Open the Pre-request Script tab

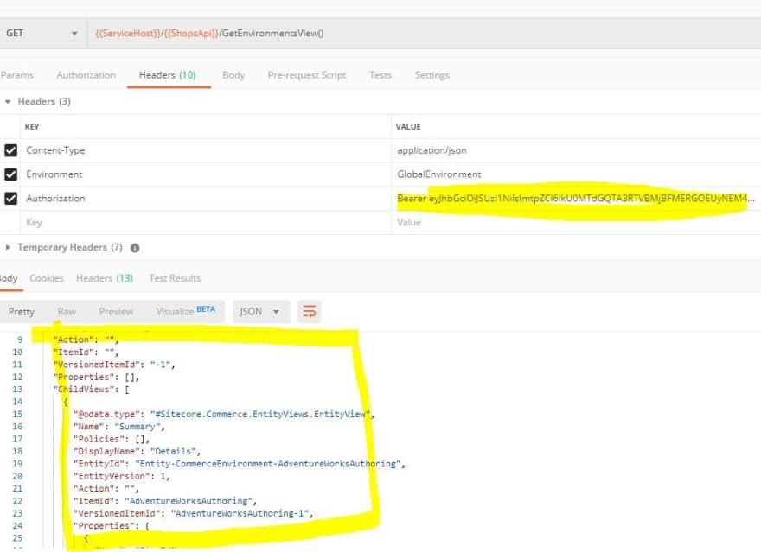[x=307, y=75]
